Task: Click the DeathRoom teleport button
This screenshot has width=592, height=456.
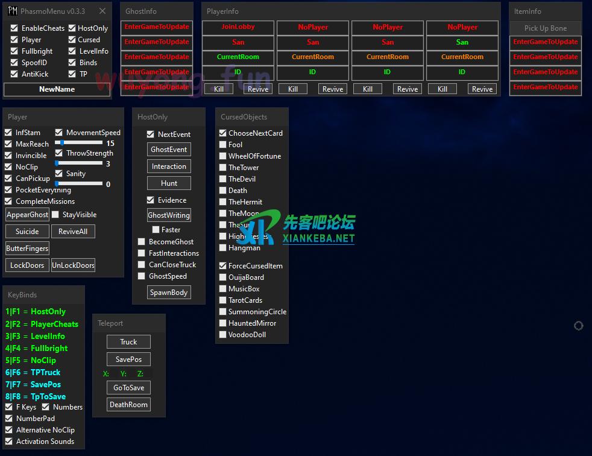Action: click(128, 405)
